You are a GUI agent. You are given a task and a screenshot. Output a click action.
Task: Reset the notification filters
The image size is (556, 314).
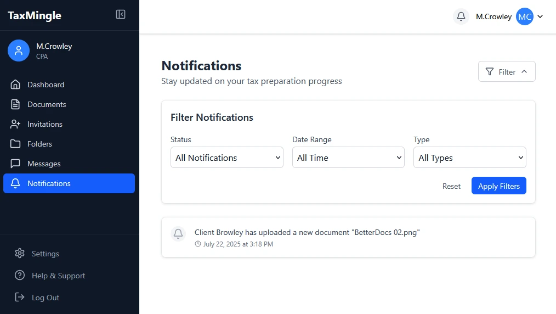coord(451,186)
